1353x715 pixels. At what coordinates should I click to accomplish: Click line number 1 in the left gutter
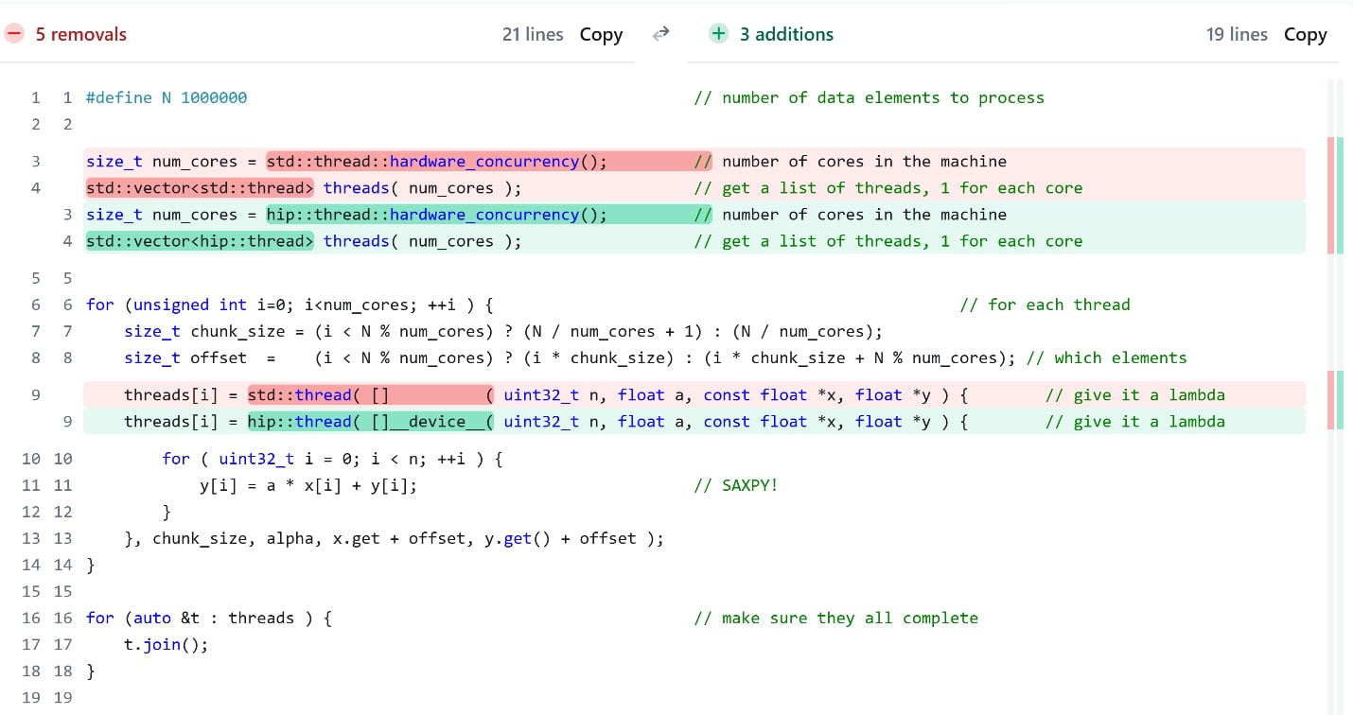35,96
